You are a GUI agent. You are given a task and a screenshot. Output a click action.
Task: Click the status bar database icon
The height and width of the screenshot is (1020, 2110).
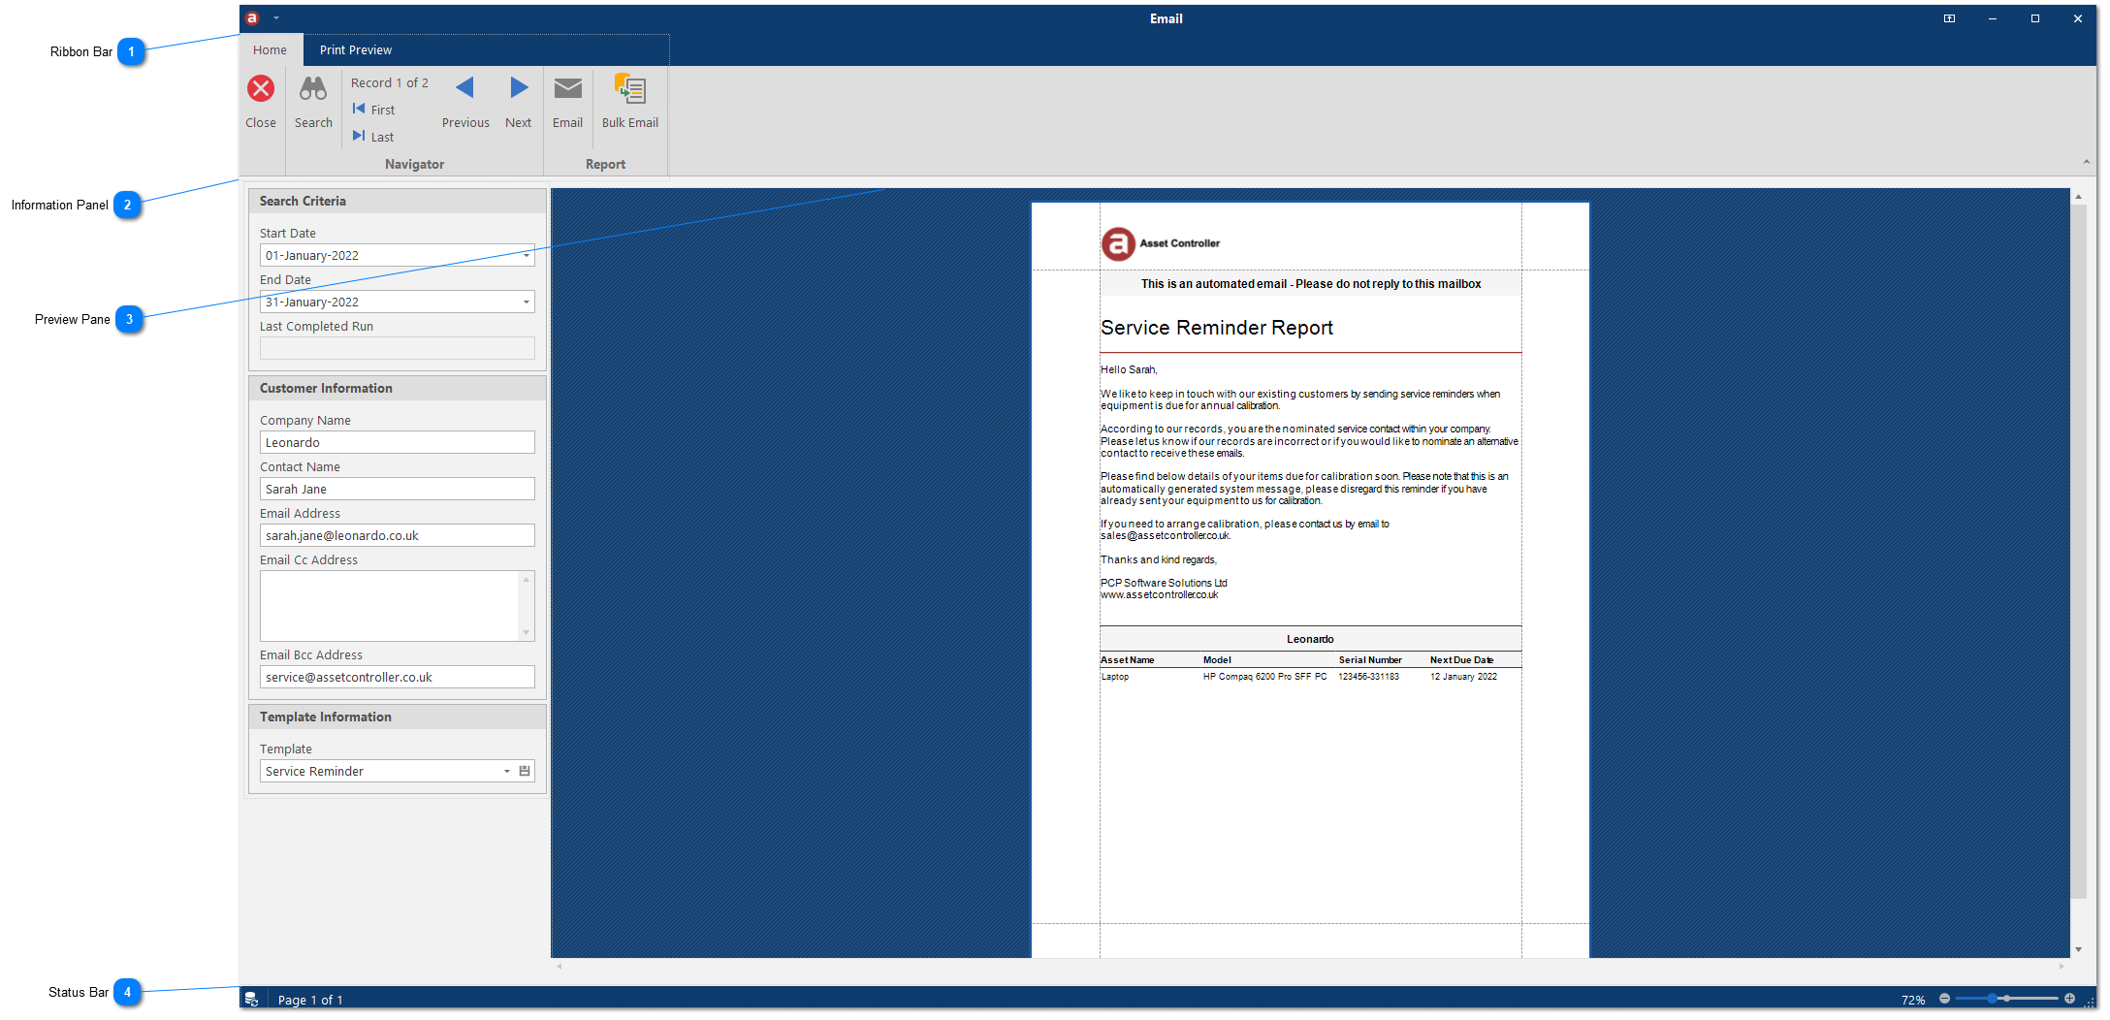(251, 999)
